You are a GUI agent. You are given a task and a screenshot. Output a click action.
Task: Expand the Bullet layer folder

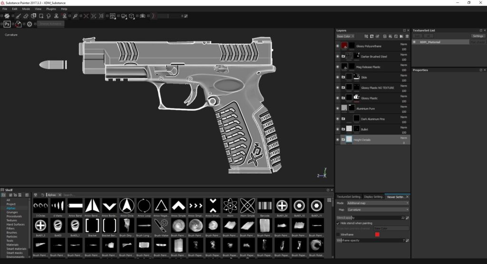click(x=343, y=129)
